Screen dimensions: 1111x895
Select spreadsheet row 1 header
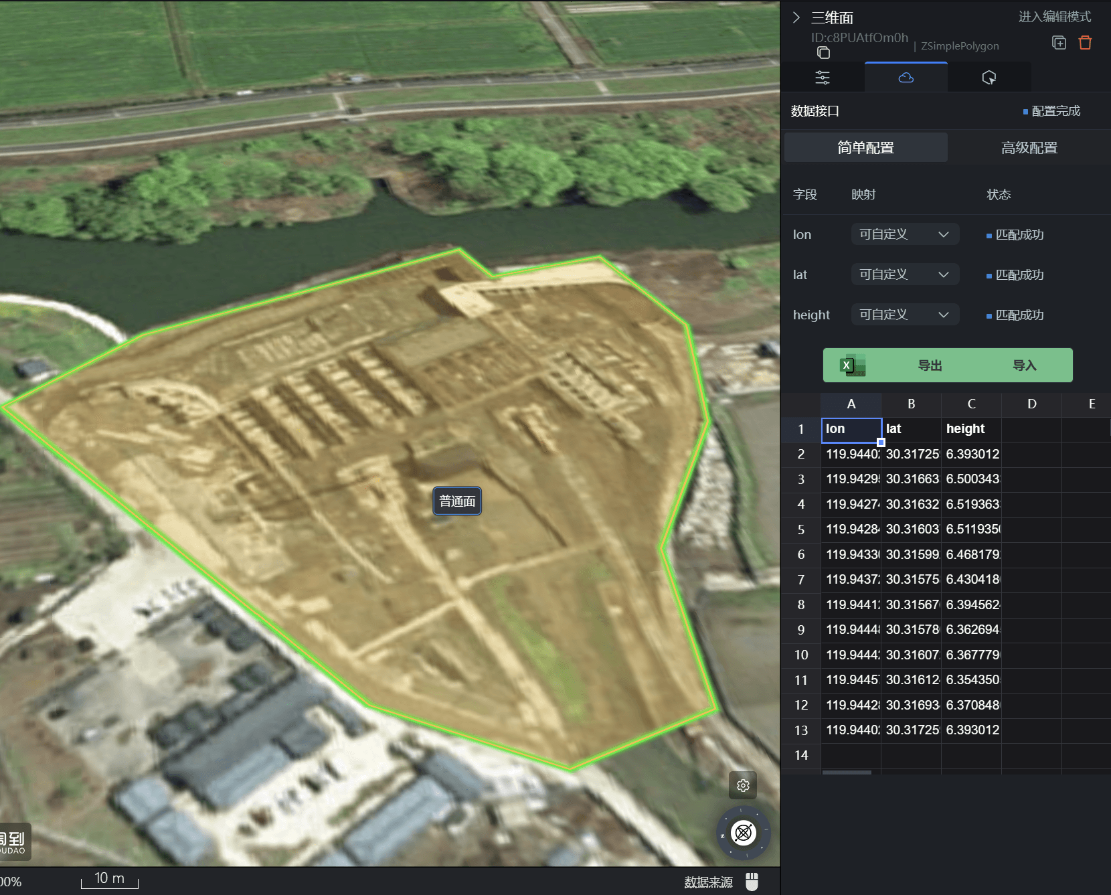point(801,429)
